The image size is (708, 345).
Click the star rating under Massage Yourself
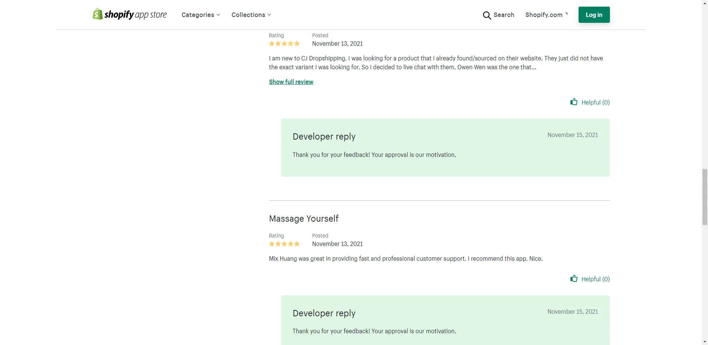(284, 244)
